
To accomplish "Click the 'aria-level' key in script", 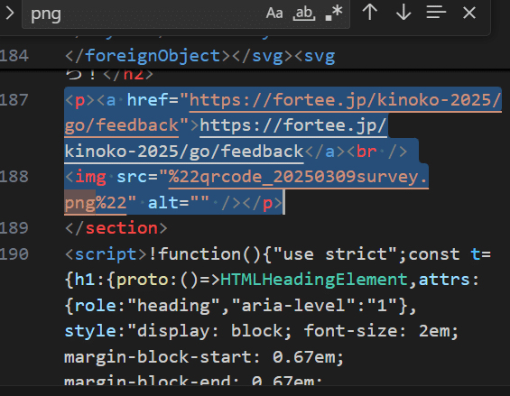I will [293, 306].
